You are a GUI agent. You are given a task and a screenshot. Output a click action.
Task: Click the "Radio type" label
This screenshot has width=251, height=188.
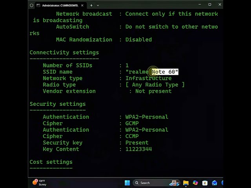coord(59,85)
